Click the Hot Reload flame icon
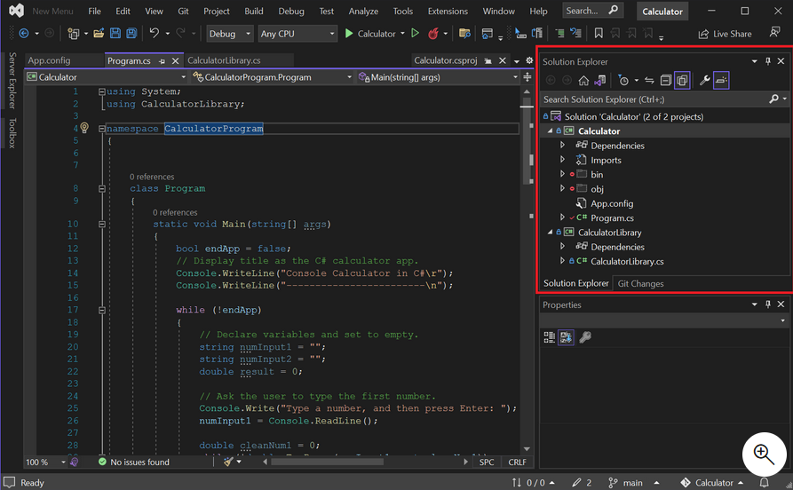793x490 pixels. [x=433, y=34]
